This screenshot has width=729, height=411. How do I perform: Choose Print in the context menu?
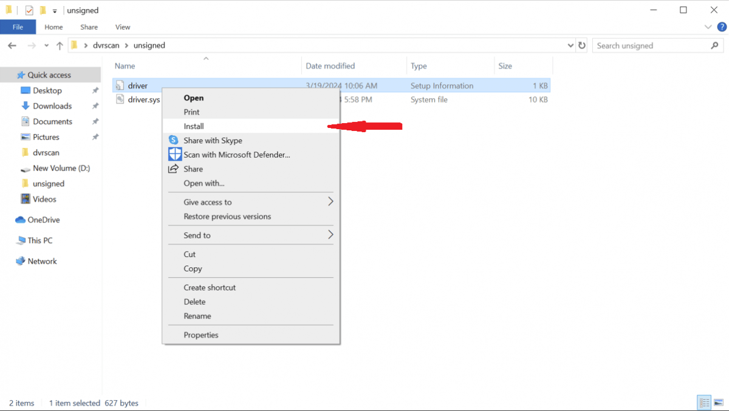click(x=250, y=112)
